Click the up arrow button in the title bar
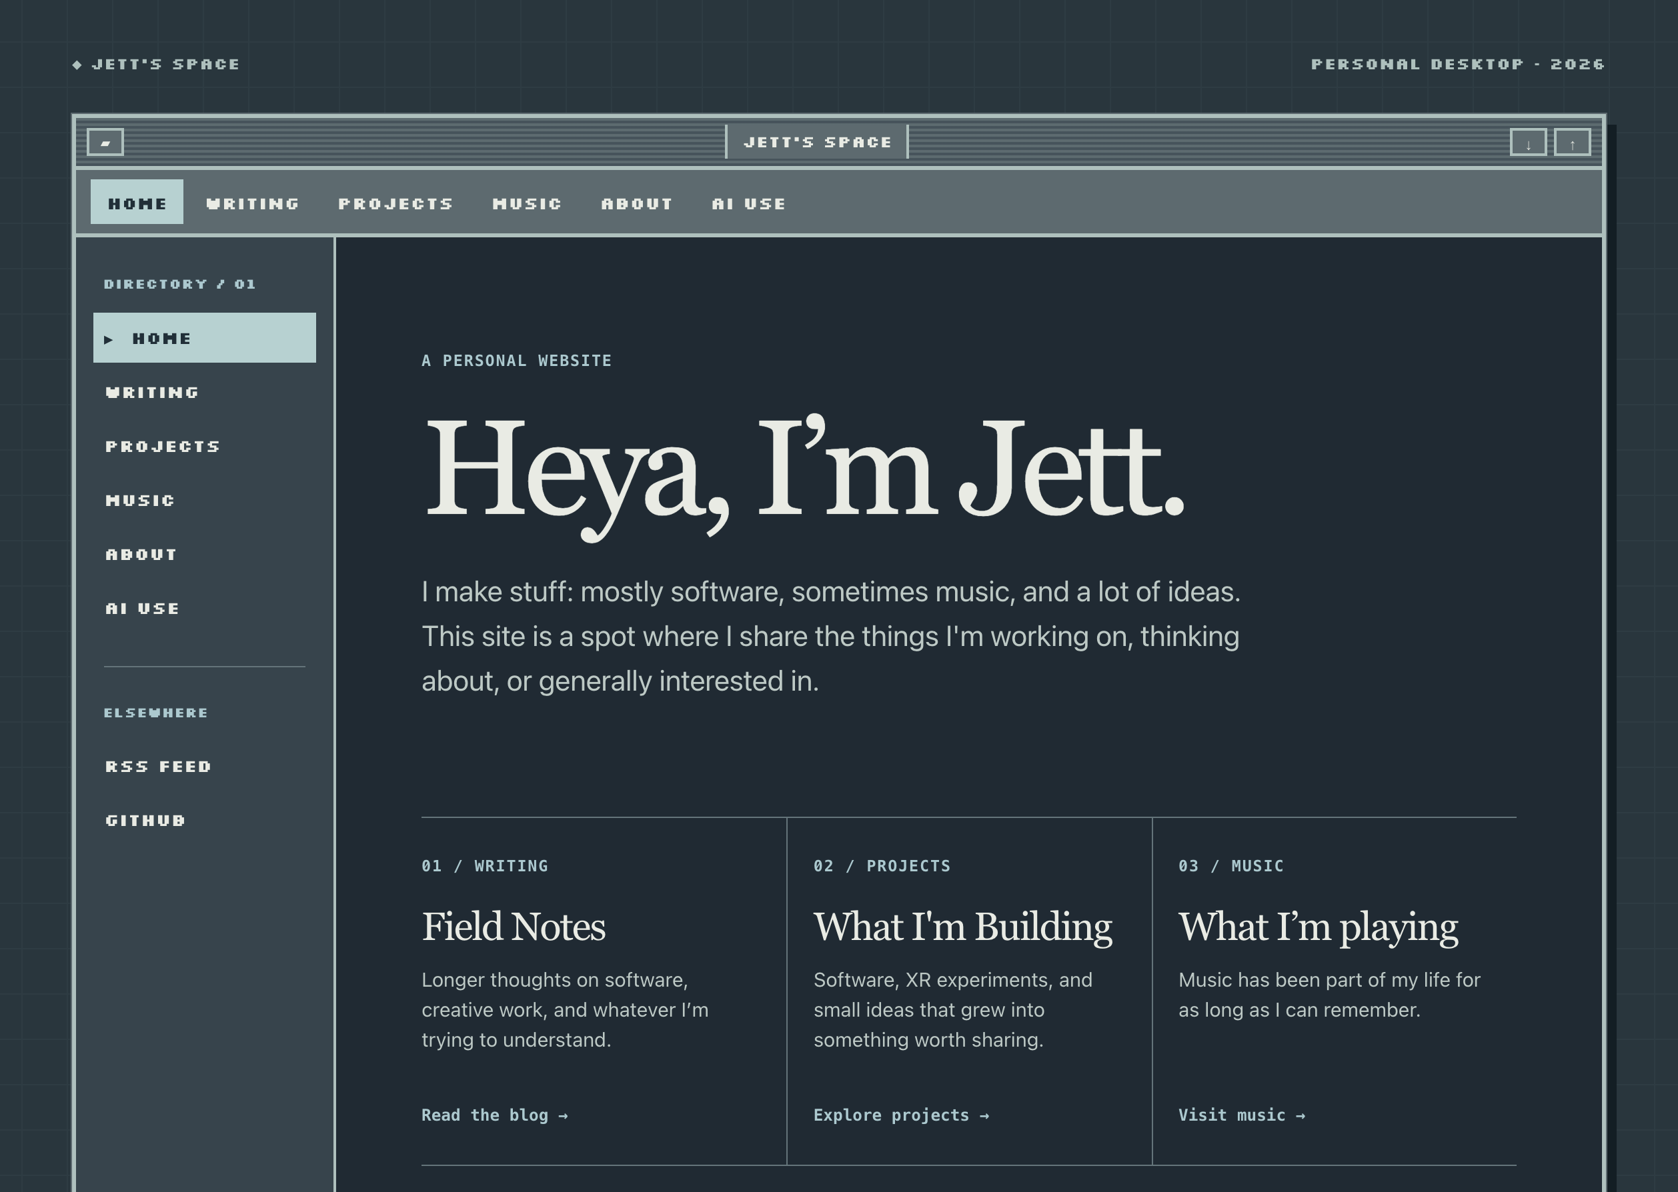Viewport: 1678px width, 1192px height. point(1572,143)
